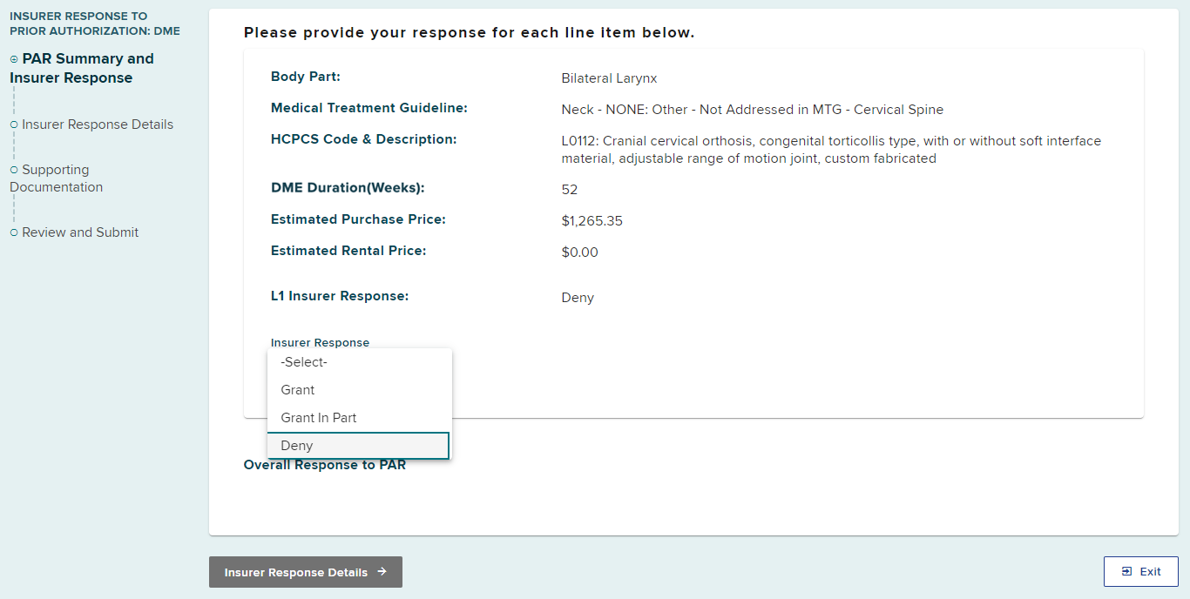Click the $1,265.35 estimated purchase price value
Image resolution: width=1190 pixels, height=599 pixels.
[x=592, y=221]
